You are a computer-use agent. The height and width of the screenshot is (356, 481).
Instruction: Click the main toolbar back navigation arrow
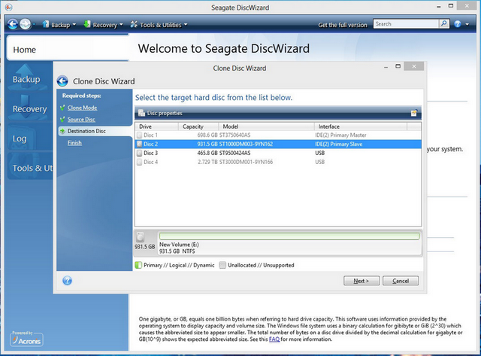point(13,24)
